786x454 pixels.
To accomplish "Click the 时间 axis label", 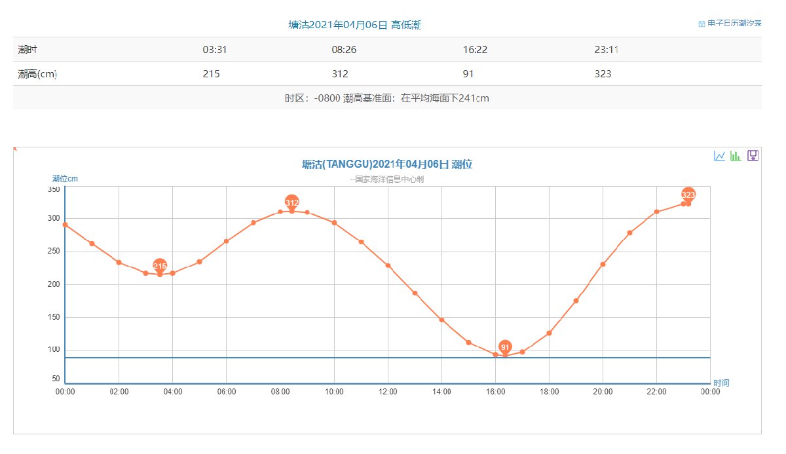I will [x=721, y=383].
